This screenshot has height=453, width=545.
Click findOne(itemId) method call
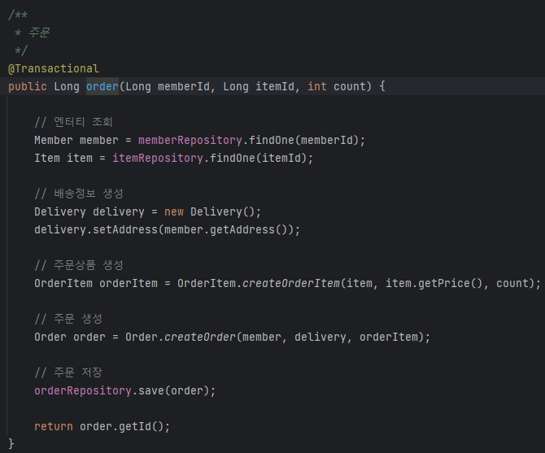tap(259, 159)
